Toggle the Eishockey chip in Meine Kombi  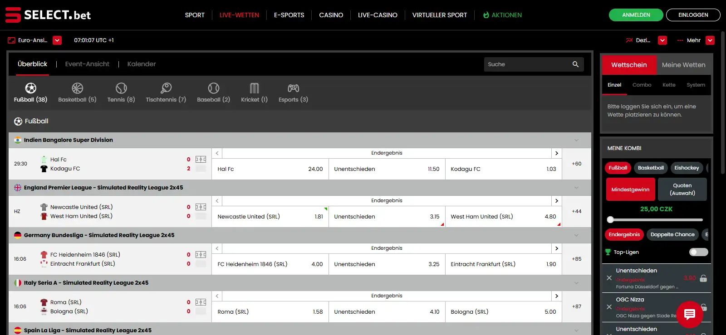tap(687, 168)
